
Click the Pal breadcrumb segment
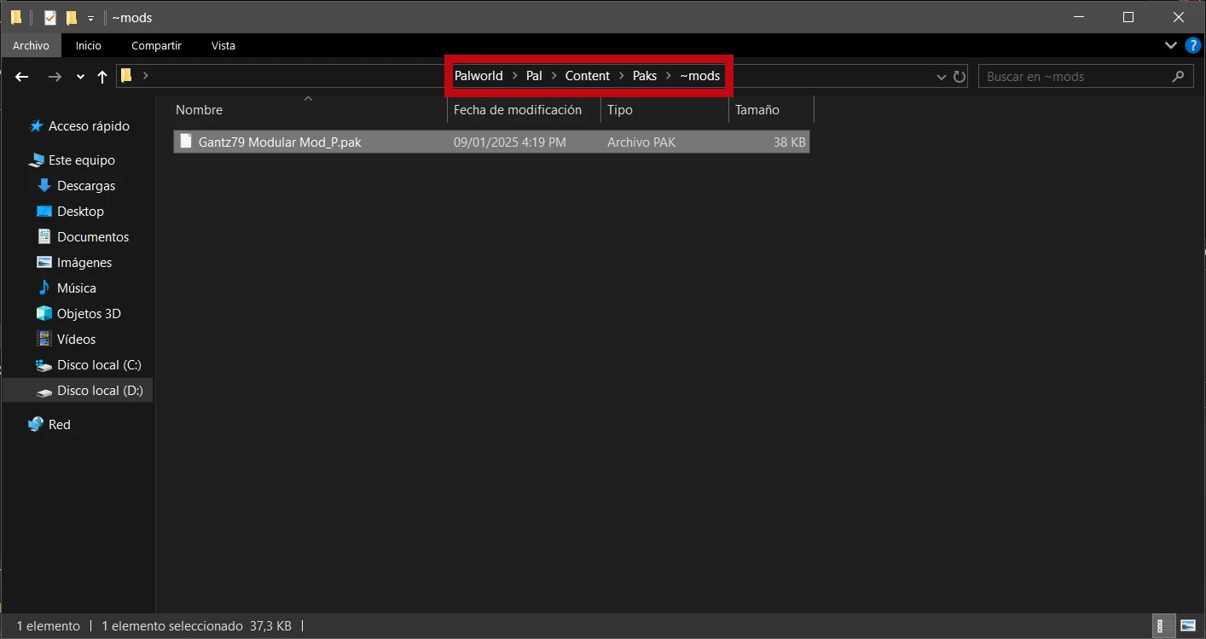534,75
